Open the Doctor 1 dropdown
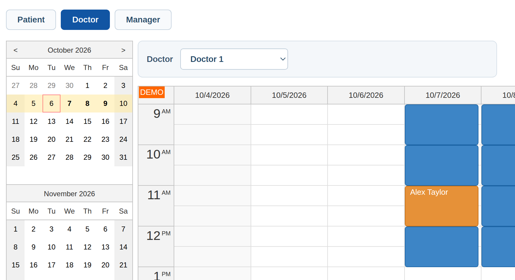Image resolution: width=515 pixels, height=280 pixels. coord(234,59)
